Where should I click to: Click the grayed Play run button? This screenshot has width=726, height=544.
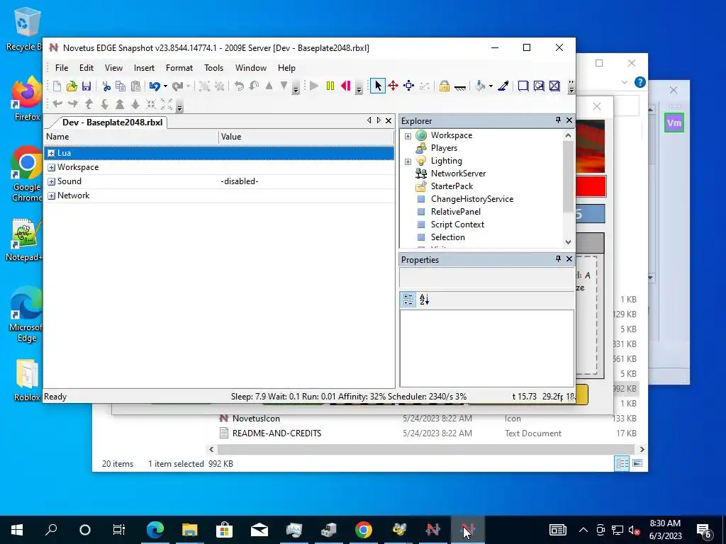pyautogui.click(x=314, y=86)
